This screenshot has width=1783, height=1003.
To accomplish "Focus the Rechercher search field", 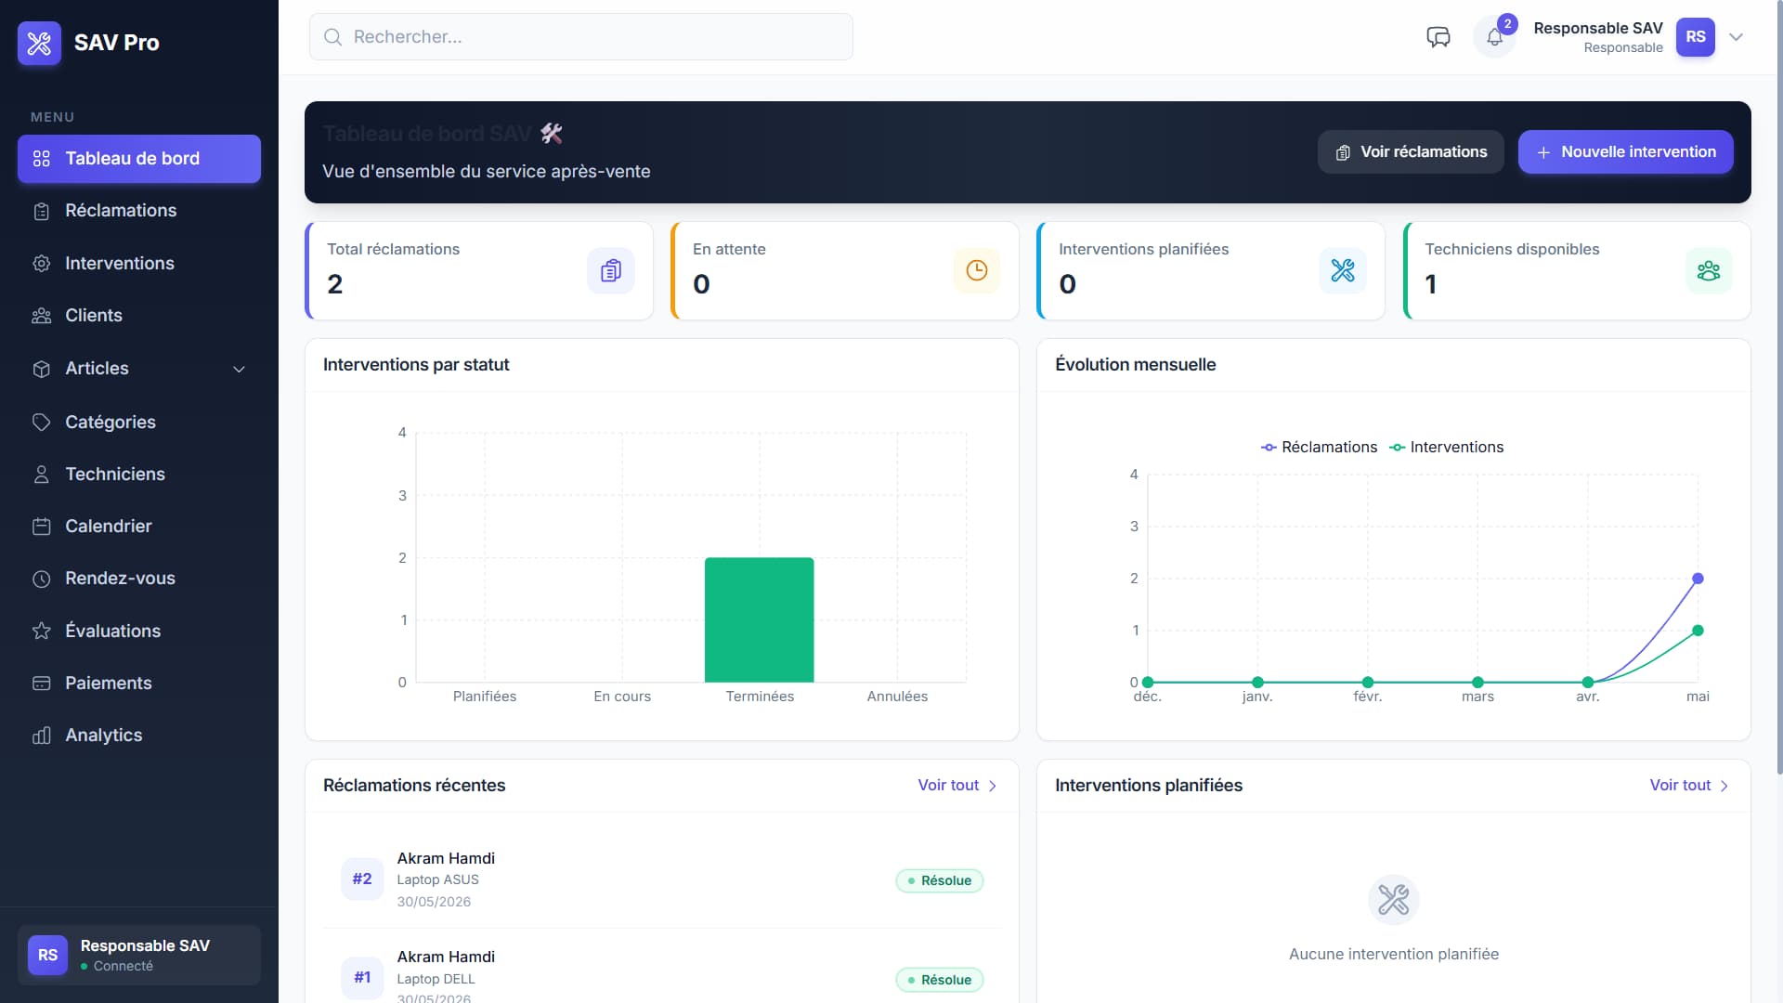I will coord(580,37).
